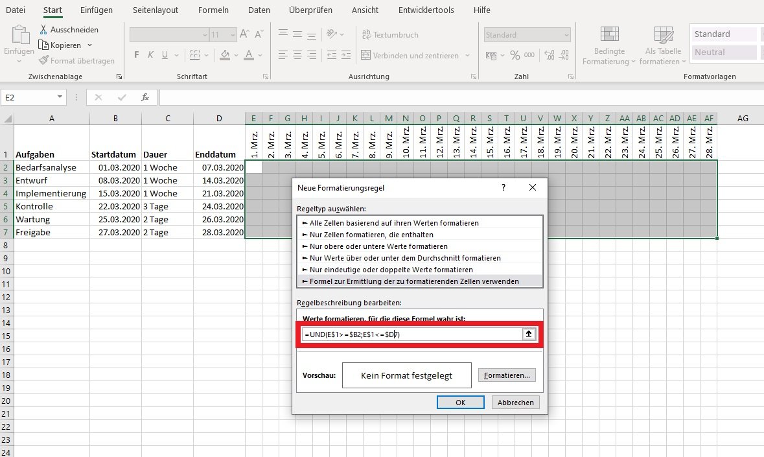Expand the Name Box dropdown arrow
The image size is (764, 457).
click(60, 97)
